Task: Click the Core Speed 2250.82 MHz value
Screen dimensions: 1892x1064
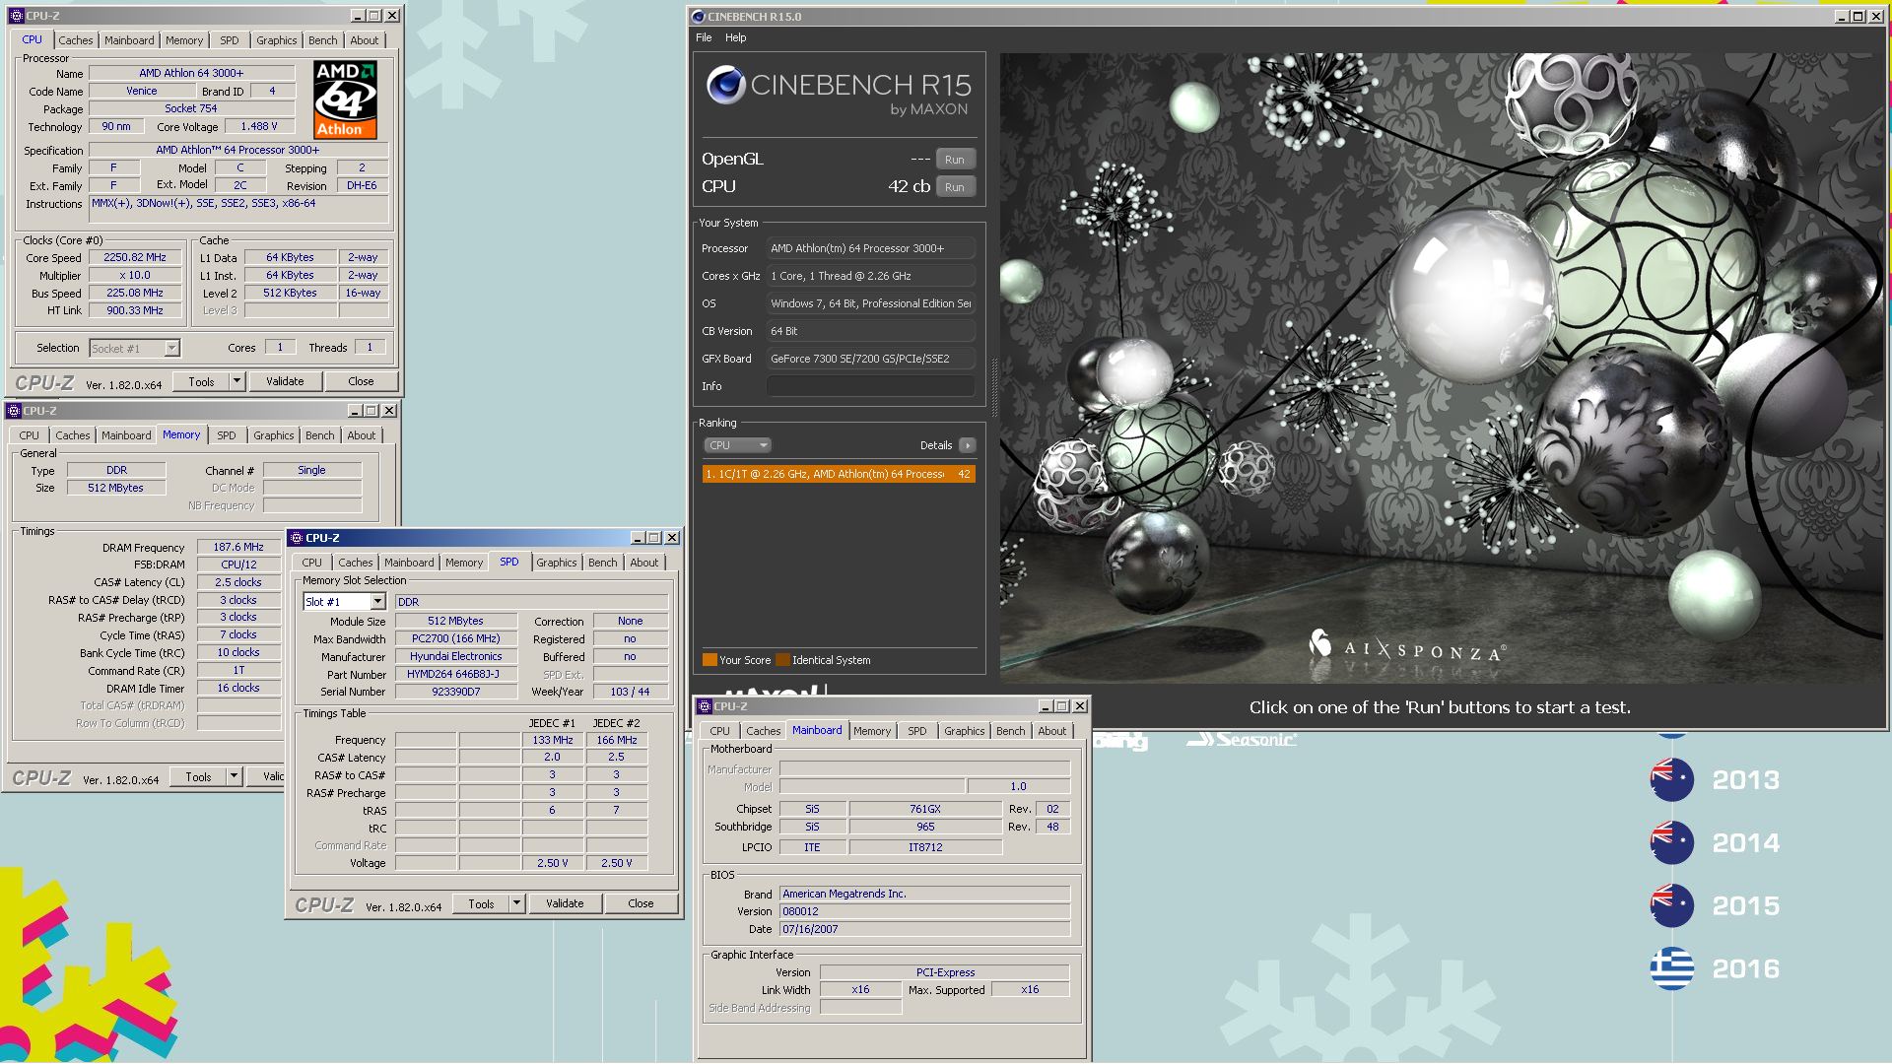Action: point(135,257)
